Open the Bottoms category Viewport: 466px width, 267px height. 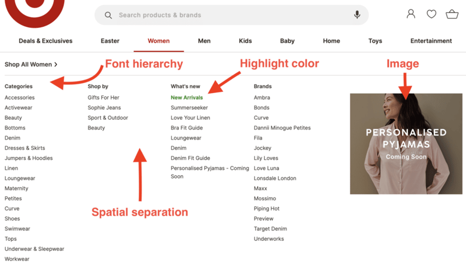tap(15, 128)
